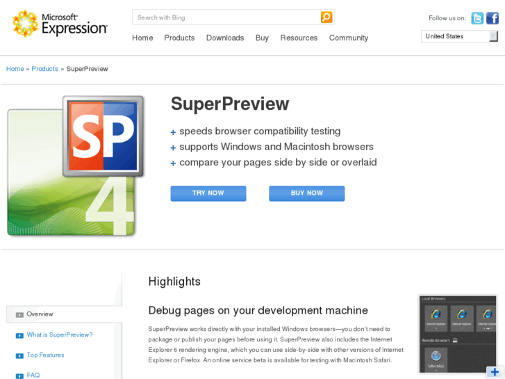
Task: Click the arrow icon beside Top Features
Action: tap(19, 356)
